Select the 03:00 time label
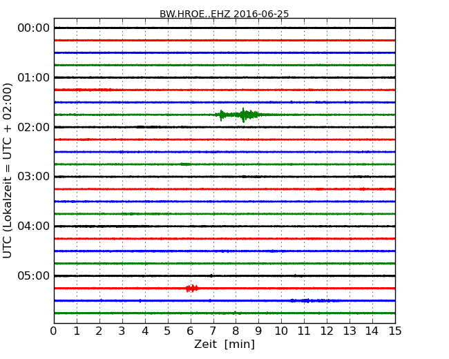The image size is (449, 359). [x=34, y=176]
